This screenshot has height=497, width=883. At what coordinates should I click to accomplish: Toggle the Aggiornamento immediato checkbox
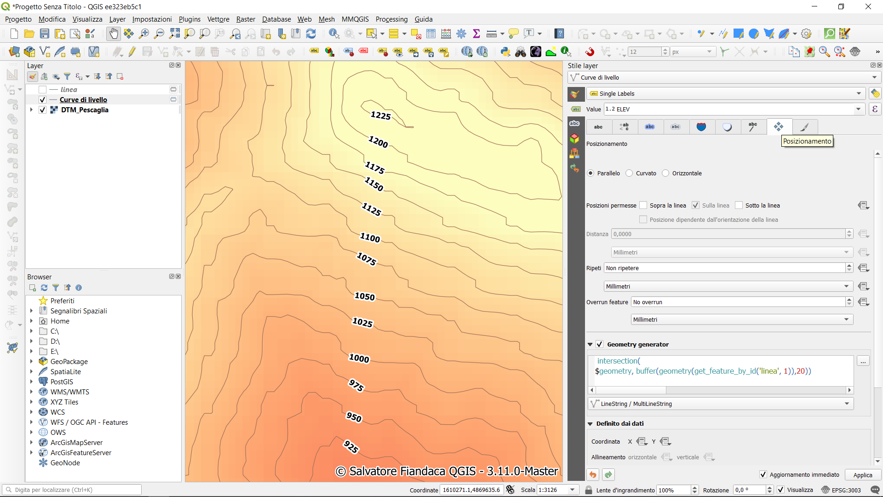(763, 474)
